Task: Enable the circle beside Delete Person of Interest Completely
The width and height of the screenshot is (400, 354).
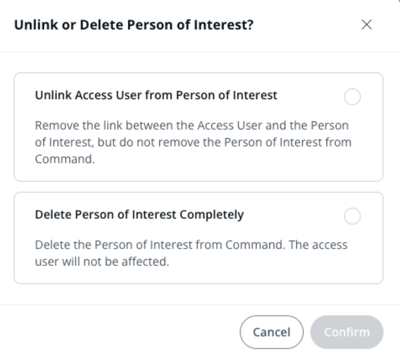Action: (352, 216)
